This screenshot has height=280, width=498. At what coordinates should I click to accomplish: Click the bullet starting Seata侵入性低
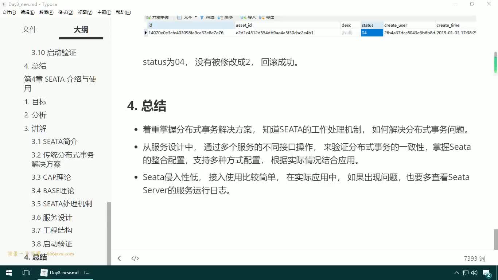tap(306, 184)
